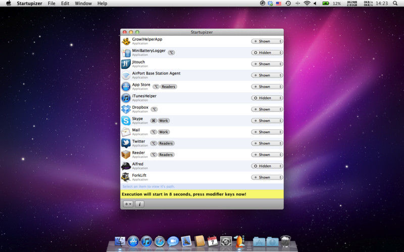
Task: Click the Time Machine menu bar icon
Action: [288, 4]
